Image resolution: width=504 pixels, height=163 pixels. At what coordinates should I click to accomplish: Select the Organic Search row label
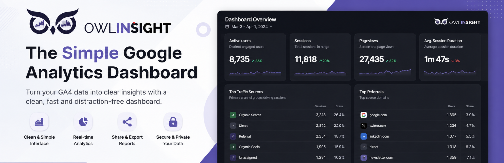[x=250, y=115]
